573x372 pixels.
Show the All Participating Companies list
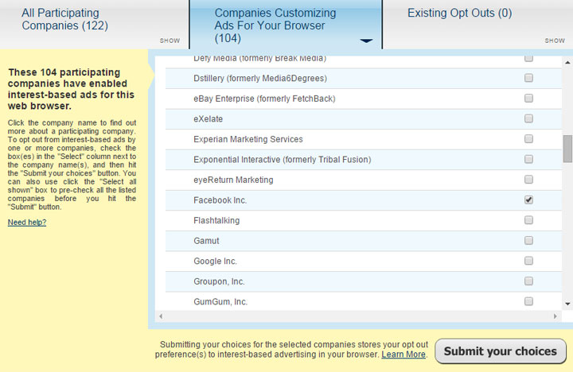pos(170,41)
